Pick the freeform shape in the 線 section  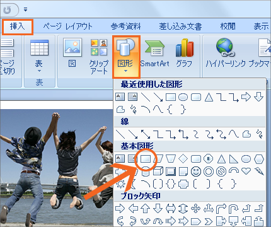246,134
